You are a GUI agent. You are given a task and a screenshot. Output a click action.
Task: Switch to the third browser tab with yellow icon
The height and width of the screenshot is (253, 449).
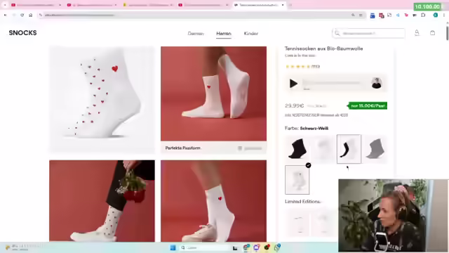pyautogui.click(x=147, y=5)
